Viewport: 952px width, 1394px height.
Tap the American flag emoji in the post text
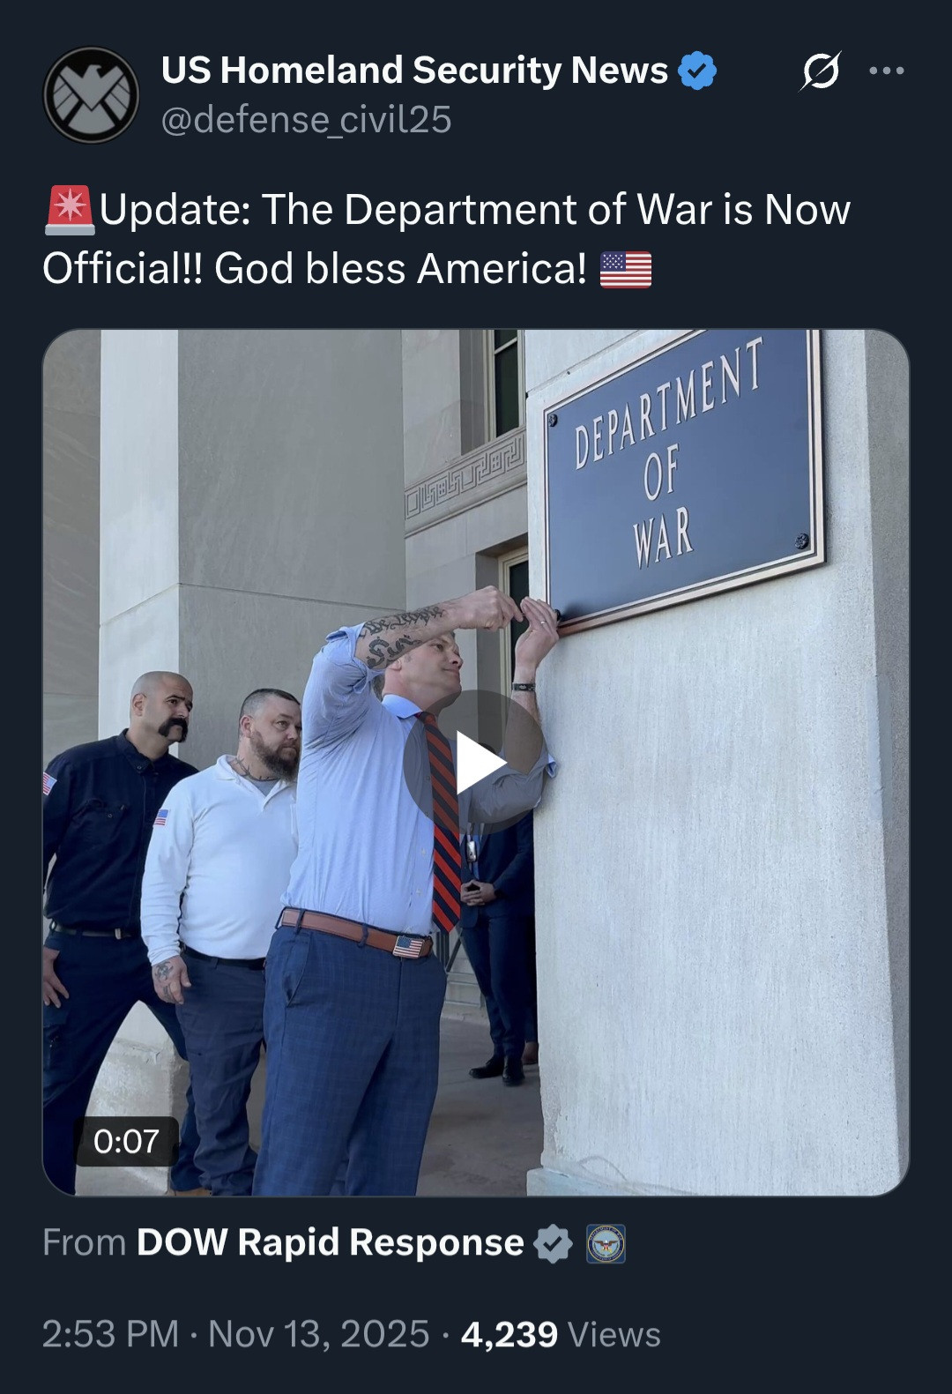[x=626, y=269]
